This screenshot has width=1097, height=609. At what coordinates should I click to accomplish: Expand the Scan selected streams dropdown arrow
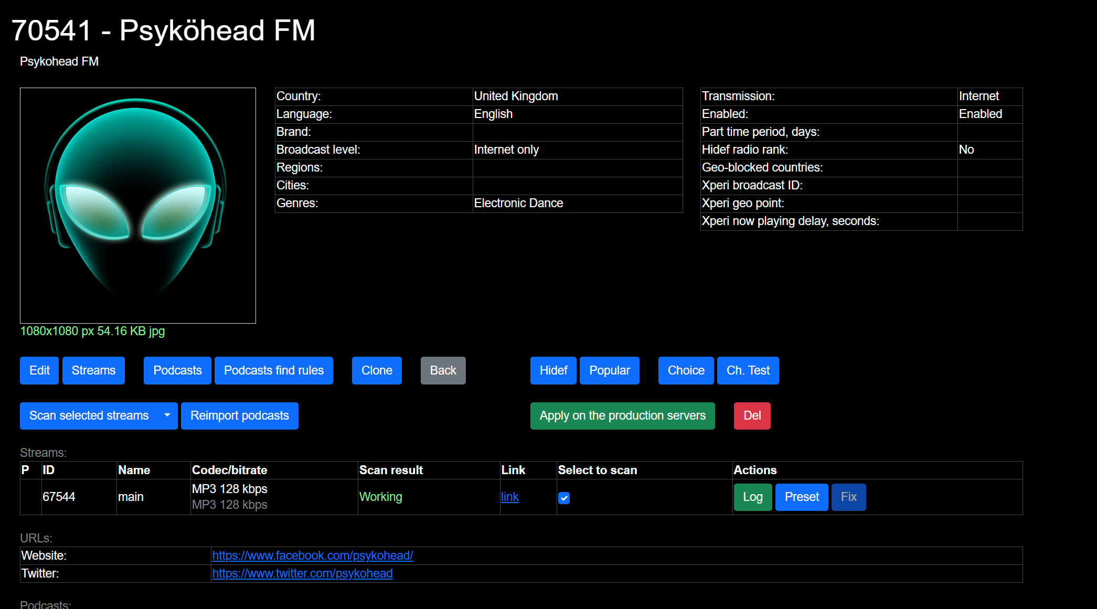coord(167,415)
